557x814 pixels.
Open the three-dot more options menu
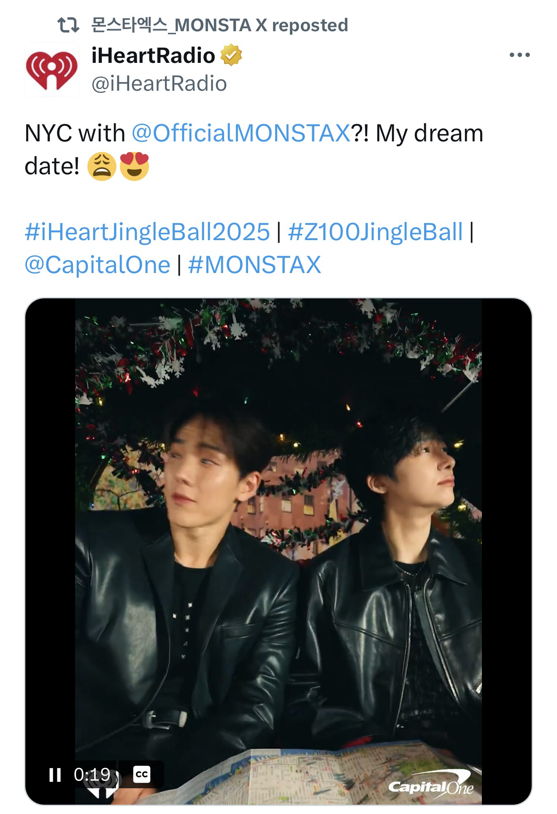point(519,55)
